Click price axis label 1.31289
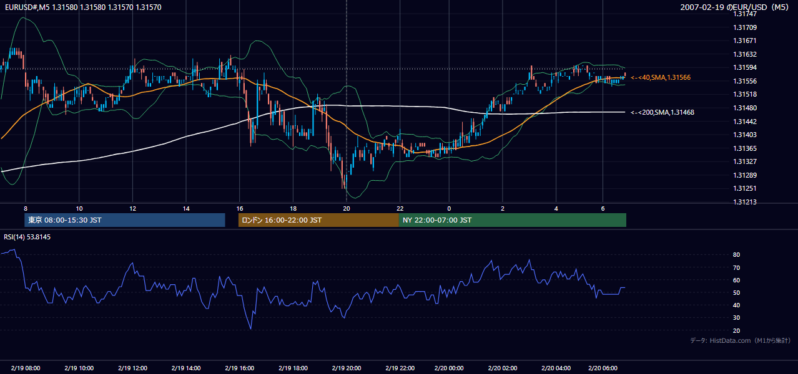Screen dimensions: 798x374 (x=746, y=175)
